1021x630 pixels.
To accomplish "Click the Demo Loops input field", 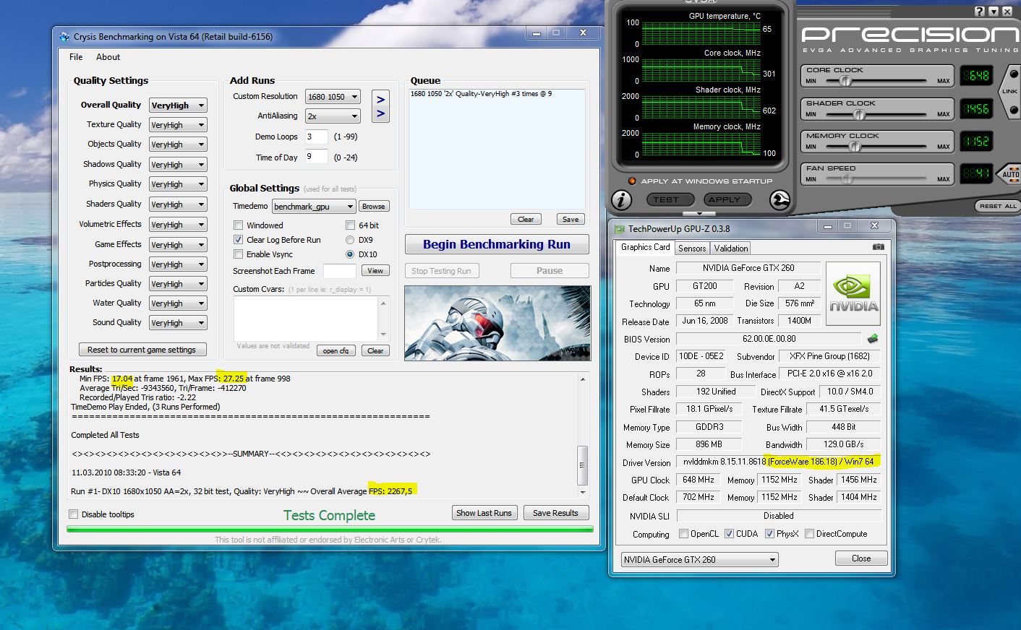I will click(316, 137).
